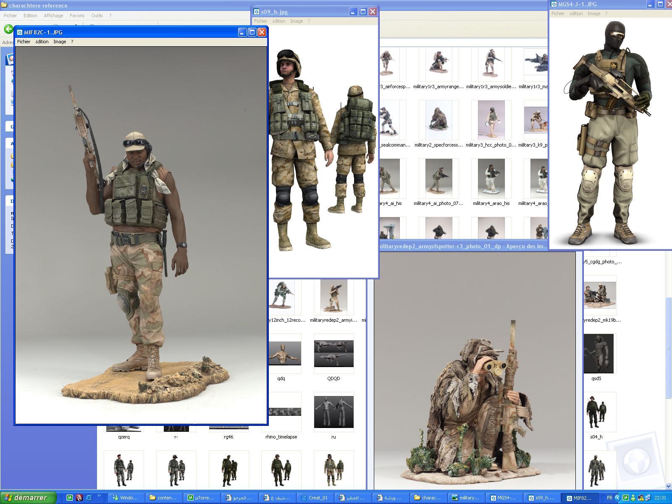Switch to s09_h... taskbar button
672x504 pixels.
(542, 498)
